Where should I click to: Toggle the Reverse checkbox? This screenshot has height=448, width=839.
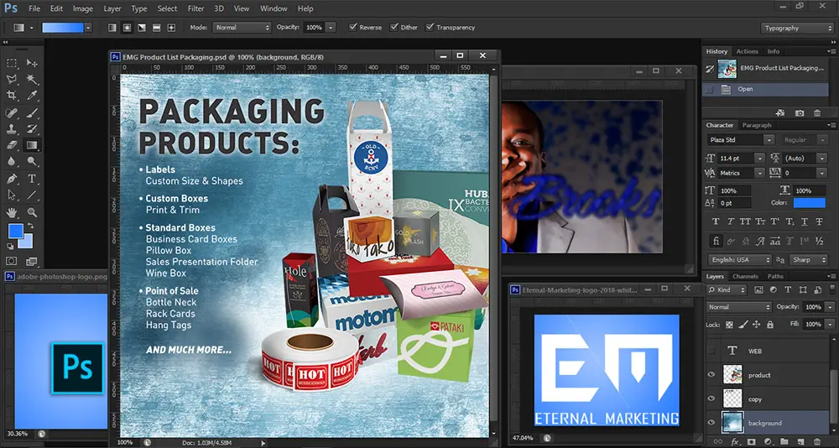352,27
